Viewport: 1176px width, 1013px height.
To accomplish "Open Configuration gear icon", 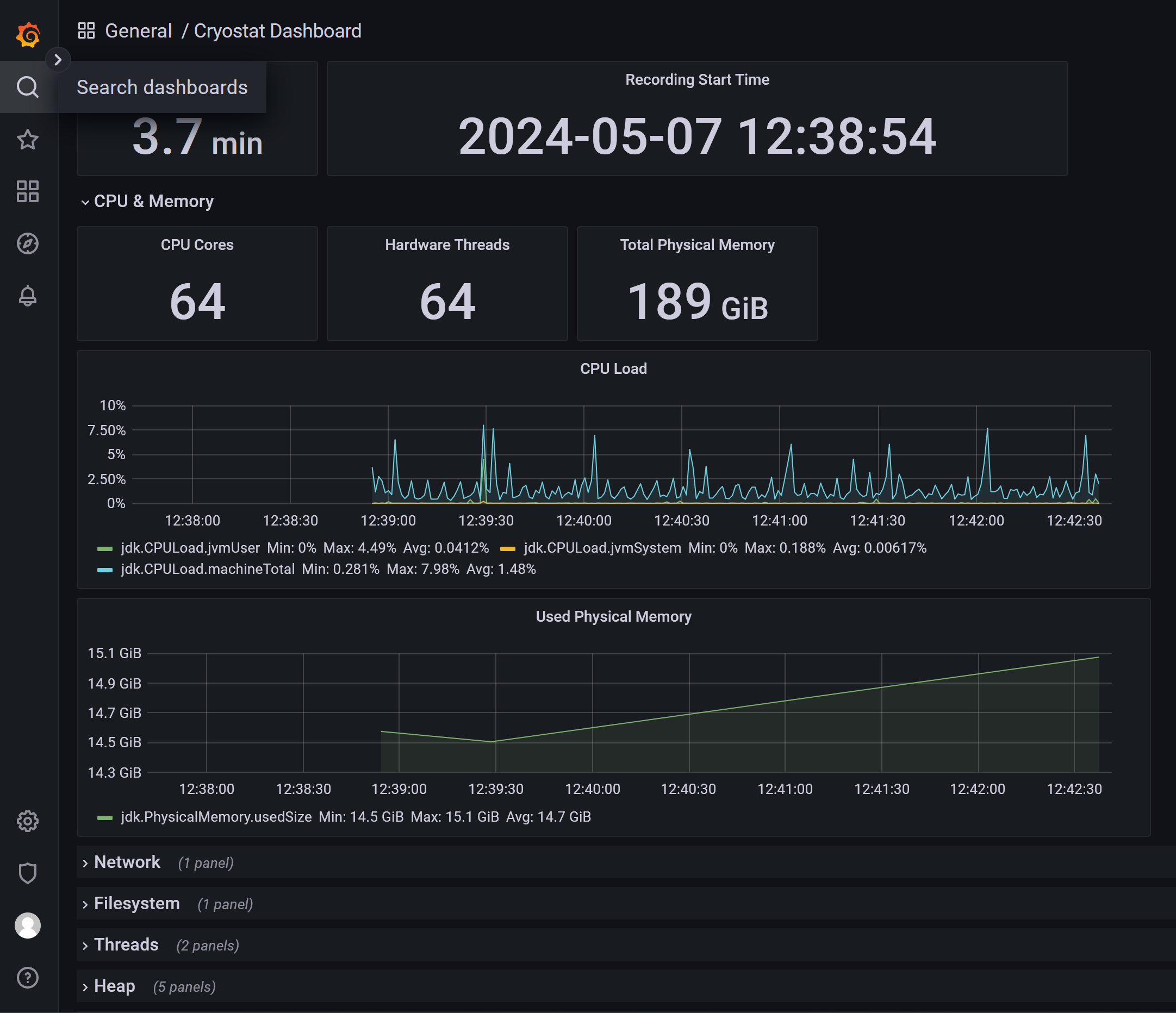I will 28,821.
